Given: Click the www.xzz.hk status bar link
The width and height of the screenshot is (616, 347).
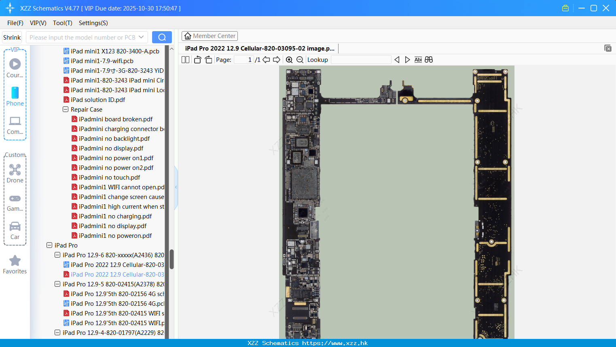Looking at the screenshot, I should point(335,343).
